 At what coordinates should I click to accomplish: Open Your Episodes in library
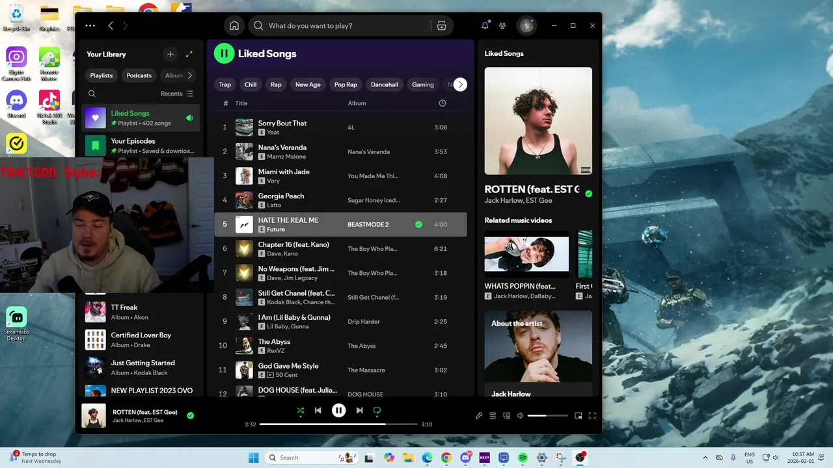click(x=141, y=146)
